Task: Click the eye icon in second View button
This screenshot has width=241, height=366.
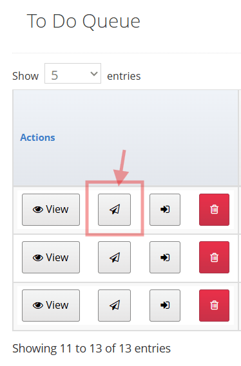Action: [38, 258]
